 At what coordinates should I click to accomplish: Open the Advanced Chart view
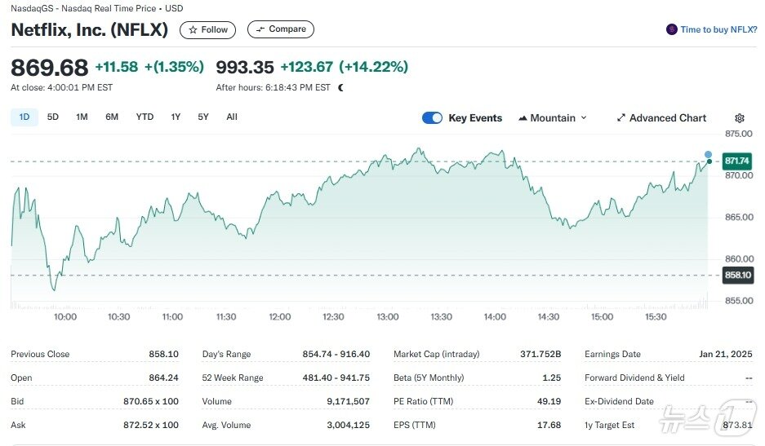point(661,118)
